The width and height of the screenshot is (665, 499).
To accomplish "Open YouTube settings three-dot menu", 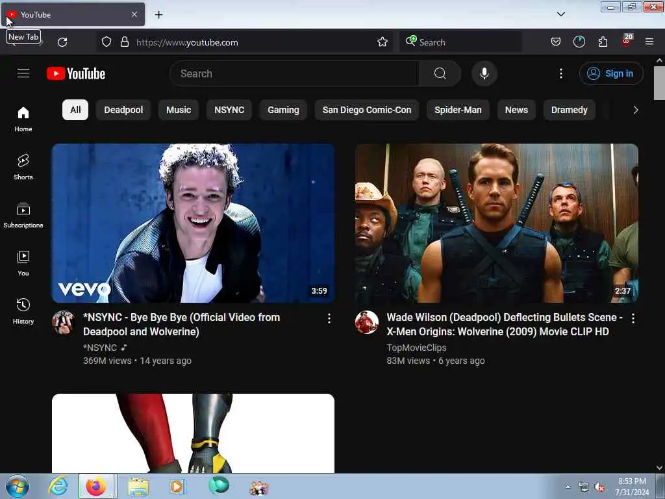I will click(x=560, y=73).
